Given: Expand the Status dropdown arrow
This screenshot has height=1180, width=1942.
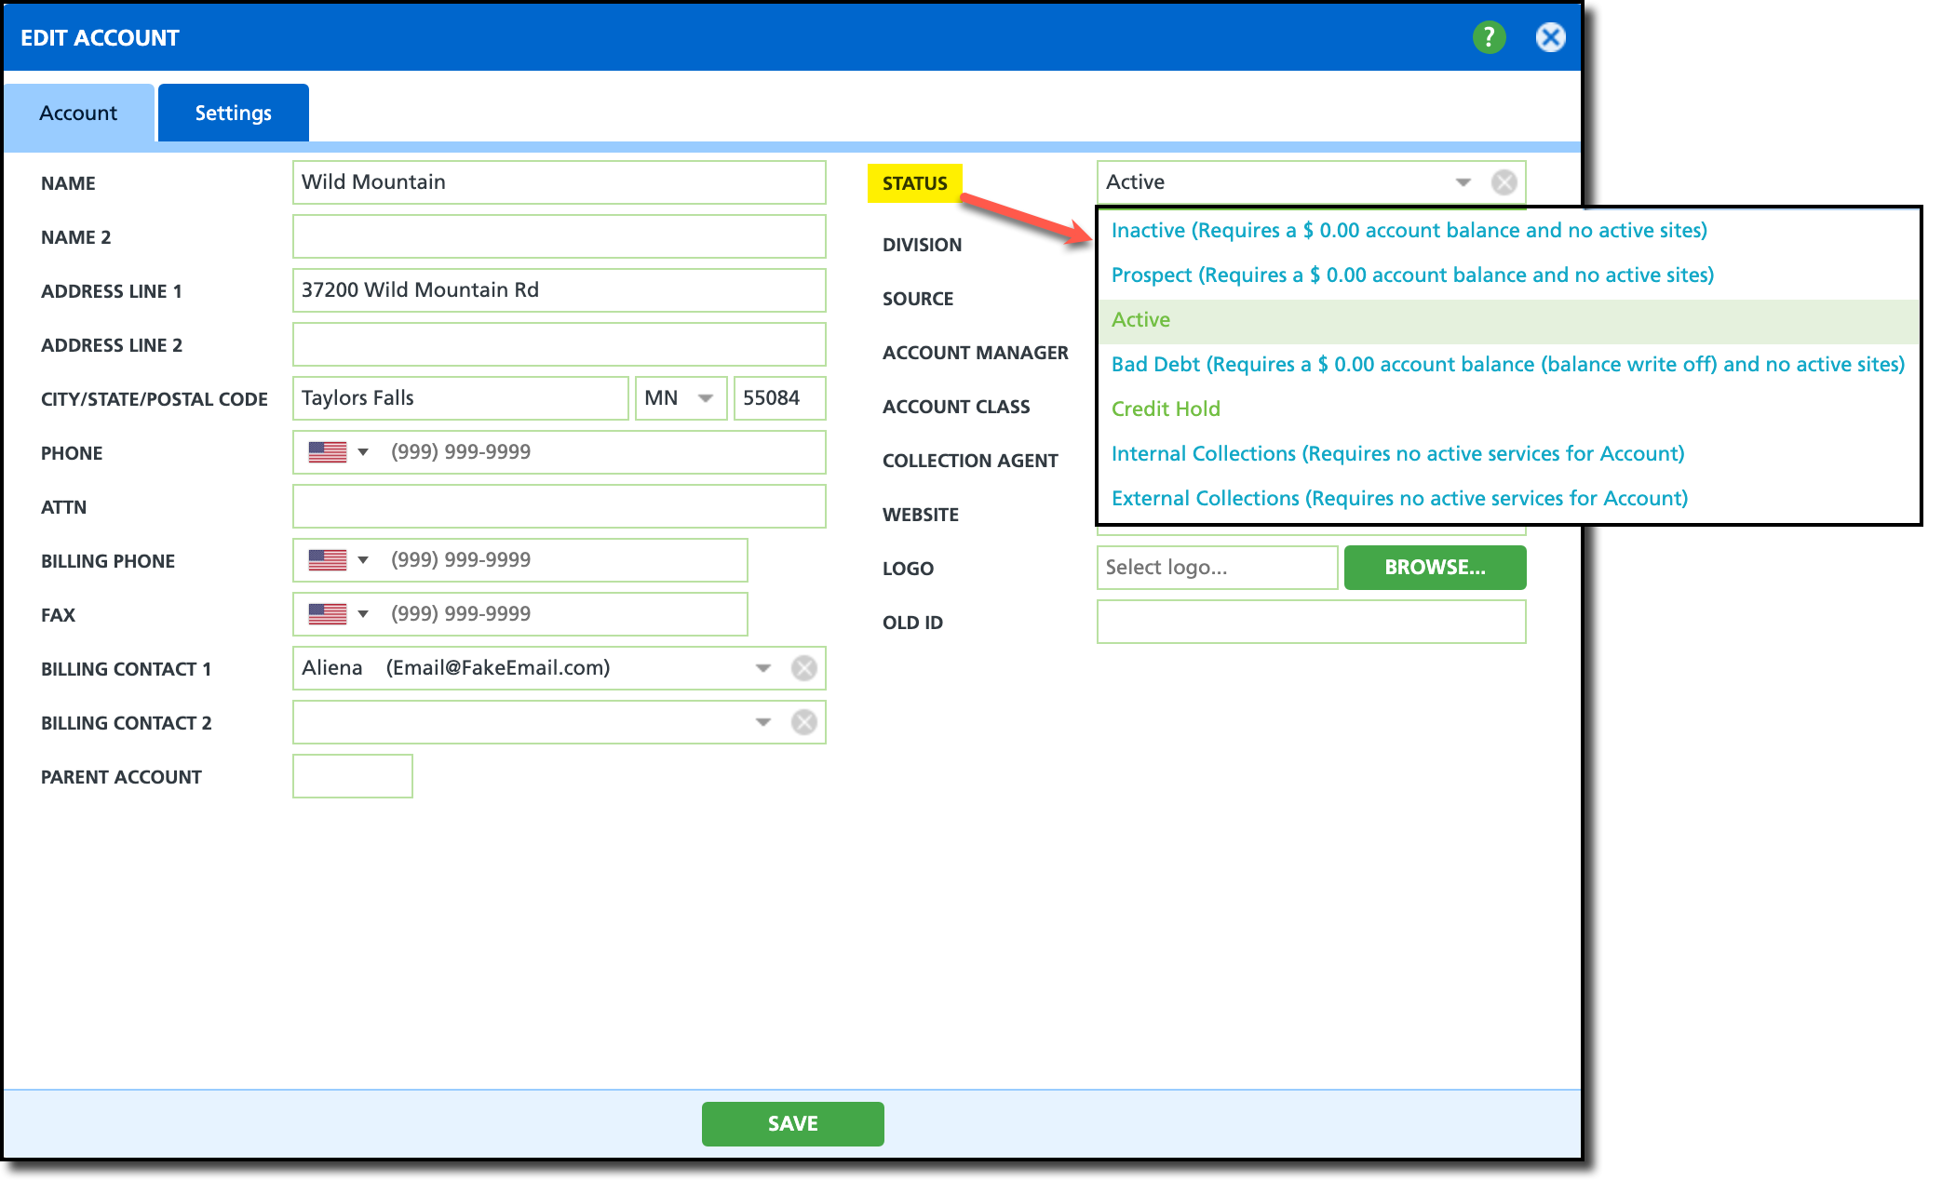Looking at the screenshot, I should [x=1463, y=182].
